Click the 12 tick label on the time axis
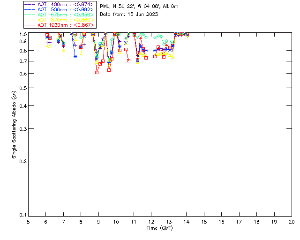Screen dimensions: 300x240 coord(151,221)
